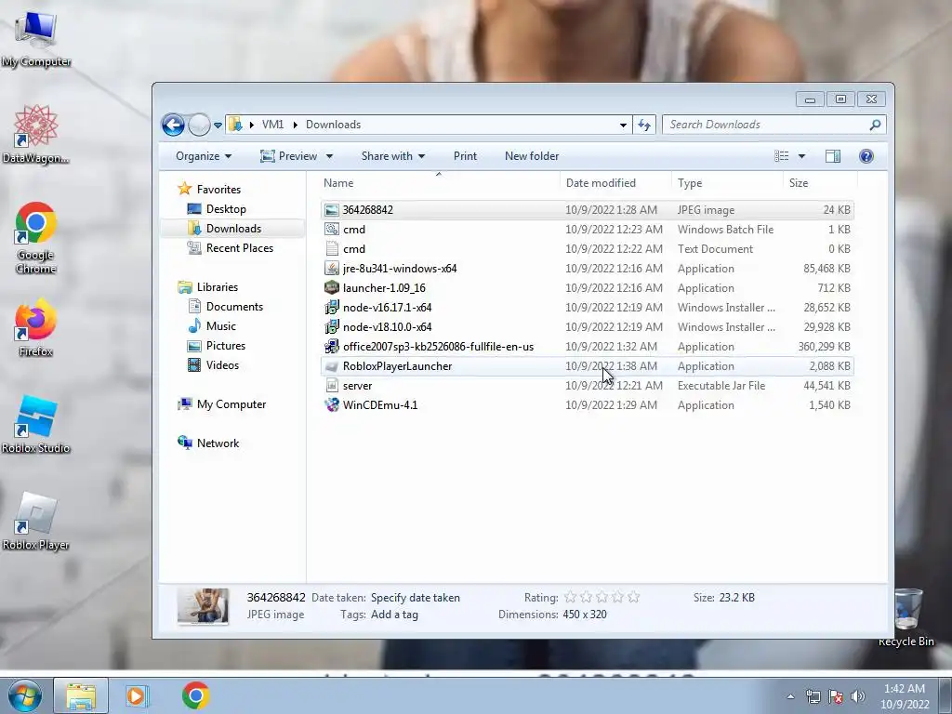Expand the Preview options arrow
The height and width of the screenshot is (714, 952).
pos(329,156)
